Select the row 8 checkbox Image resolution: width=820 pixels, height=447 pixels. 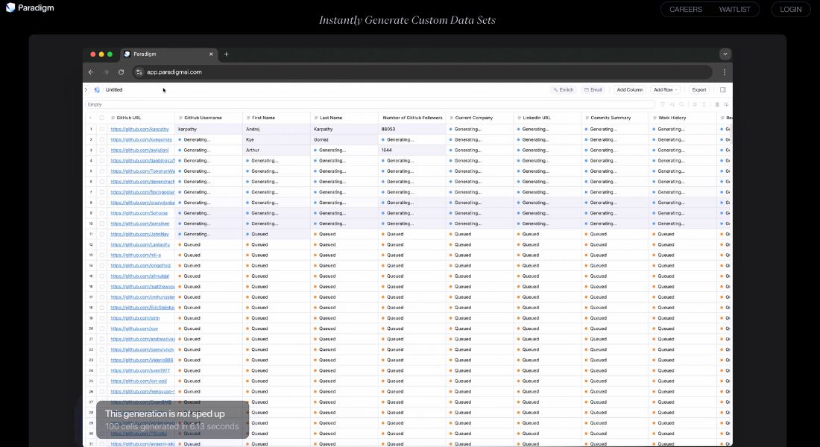coord(102,203)
